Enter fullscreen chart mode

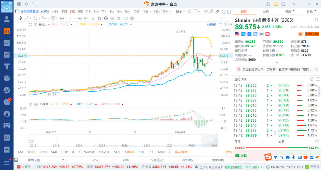224,12
